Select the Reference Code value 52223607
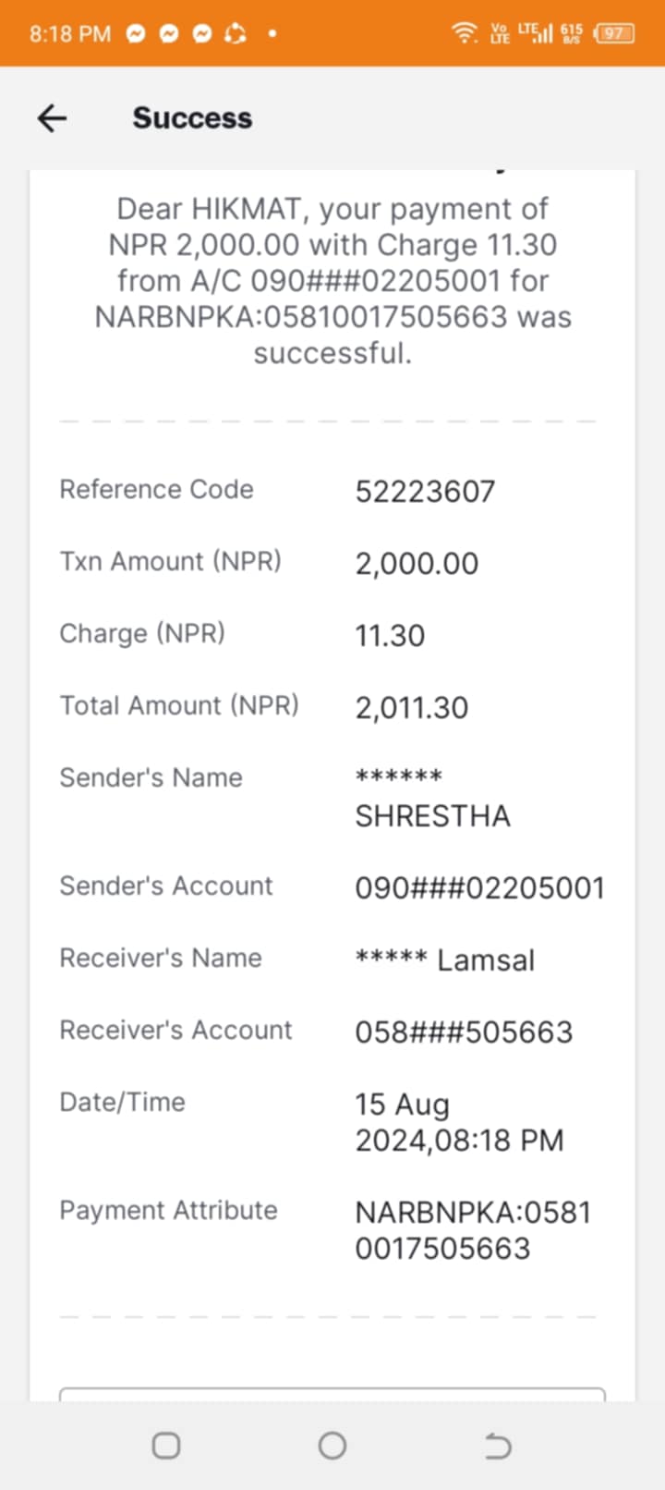The image size is (665, 1490). (425, 492)
